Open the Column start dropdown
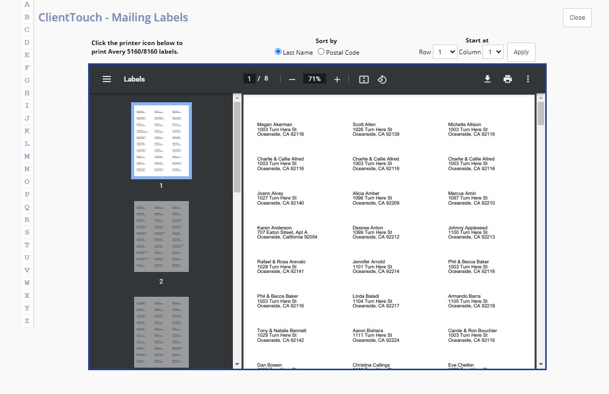This screenshot has height=394, width=609. point(493,52)
